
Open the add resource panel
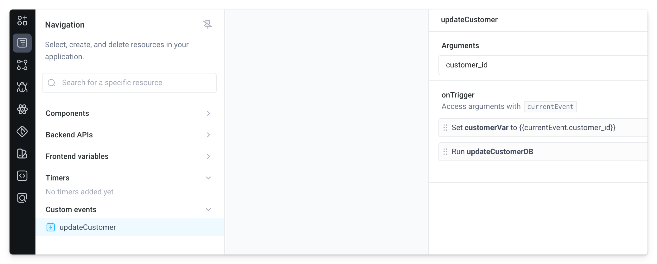click(22, 21)
